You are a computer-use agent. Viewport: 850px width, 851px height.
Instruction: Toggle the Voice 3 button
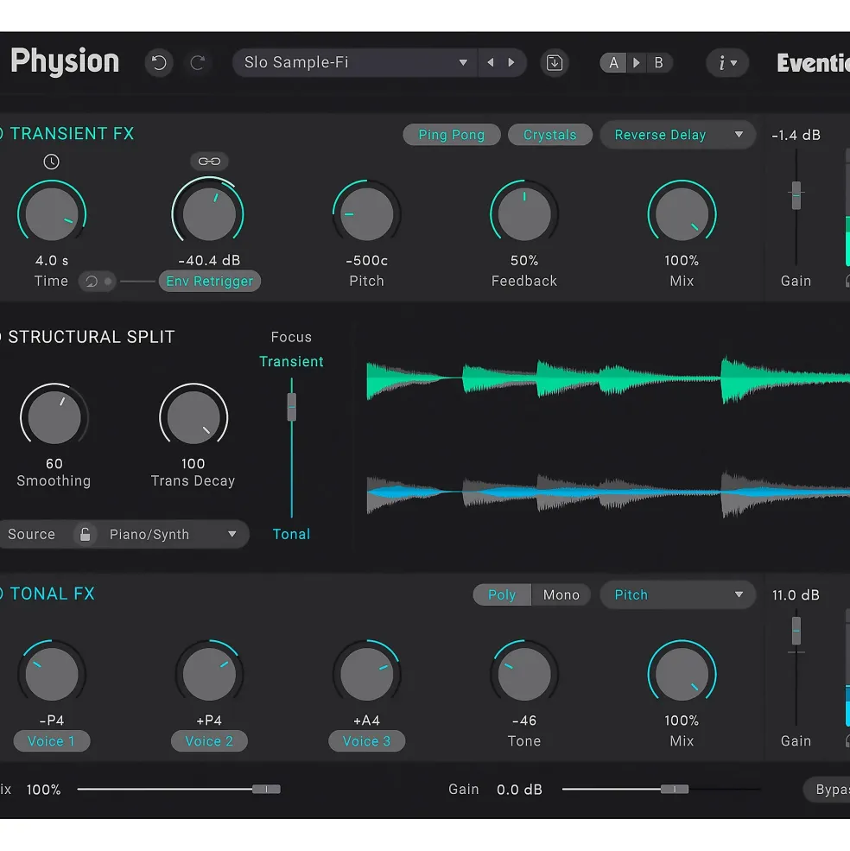click(366, 741)
